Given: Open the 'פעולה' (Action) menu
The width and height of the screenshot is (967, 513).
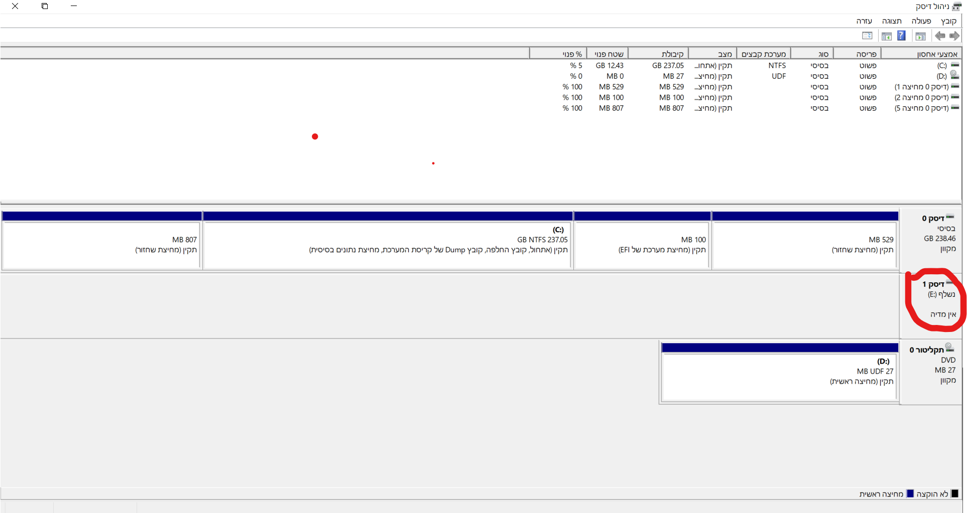Looking at the screenshot, I should [921, 21].
